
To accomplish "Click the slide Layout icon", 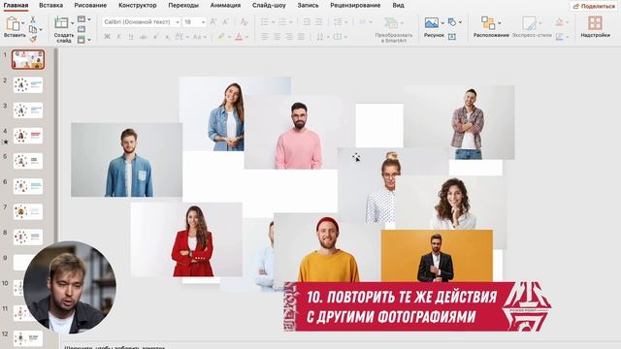I will tap(82, 19).
